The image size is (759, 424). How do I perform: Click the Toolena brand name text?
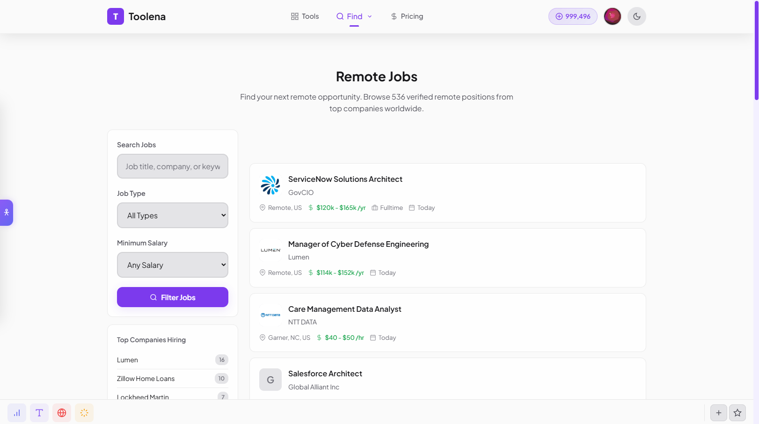tap(147, 16)
